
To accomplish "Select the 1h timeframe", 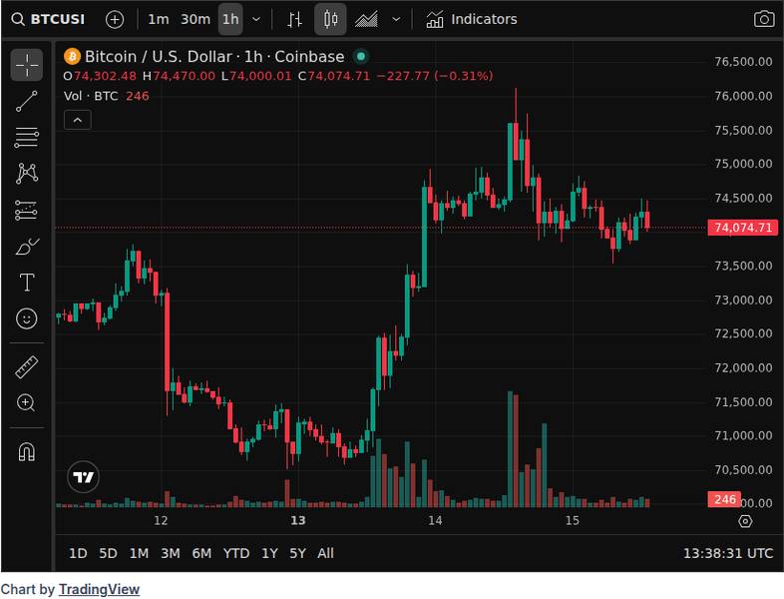I will 230,20.
